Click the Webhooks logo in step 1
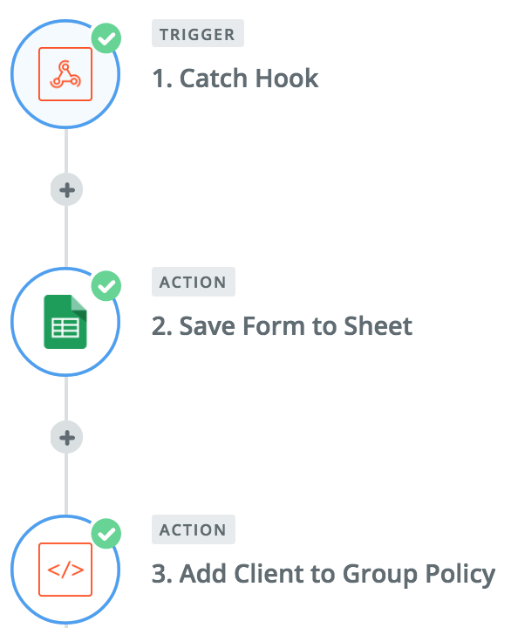Screen dimensions: 511x628 65,74
